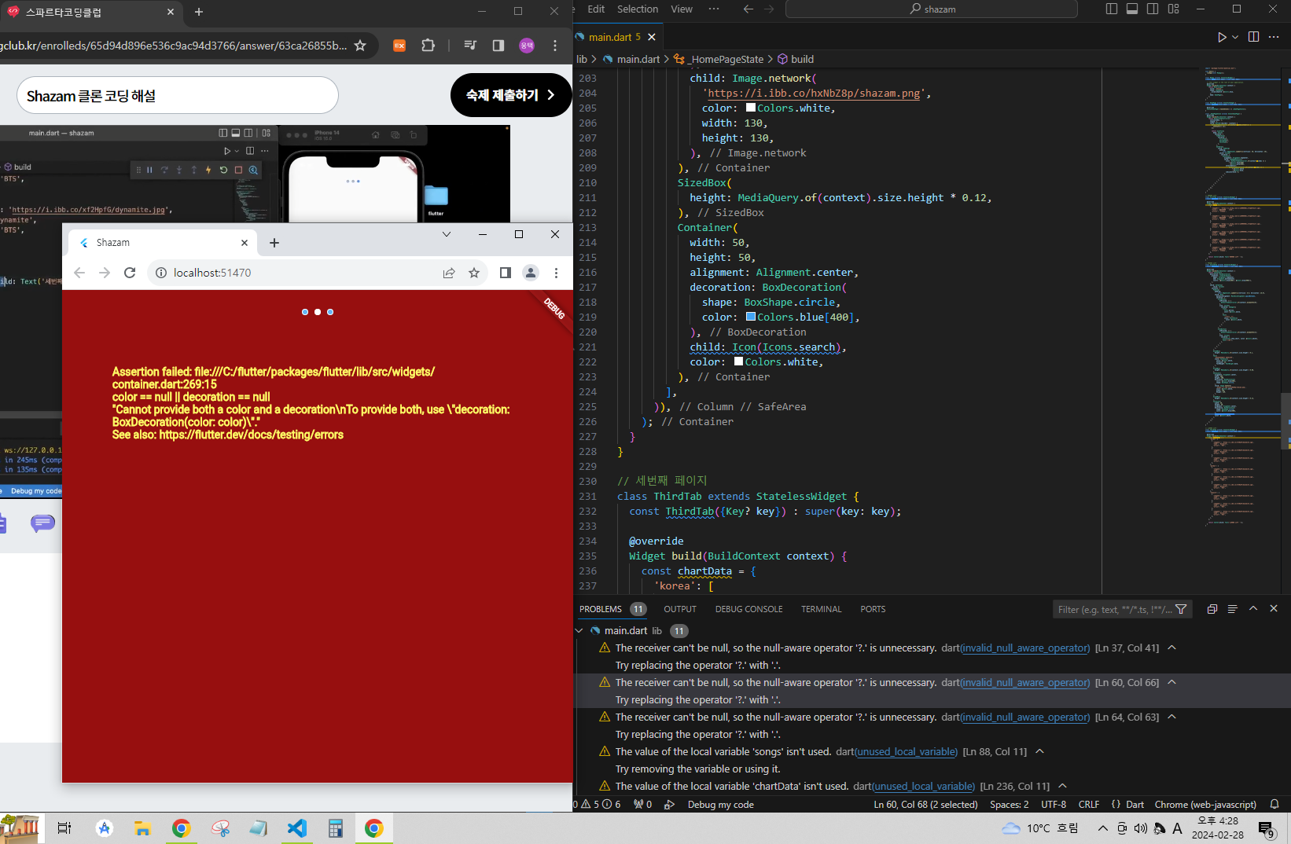
Task: Bookmark the localhost:51470 page with the star
Action: pos(474,273)
